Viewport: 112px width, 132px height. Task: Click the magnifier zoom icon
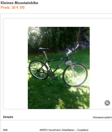click(107, 103)
